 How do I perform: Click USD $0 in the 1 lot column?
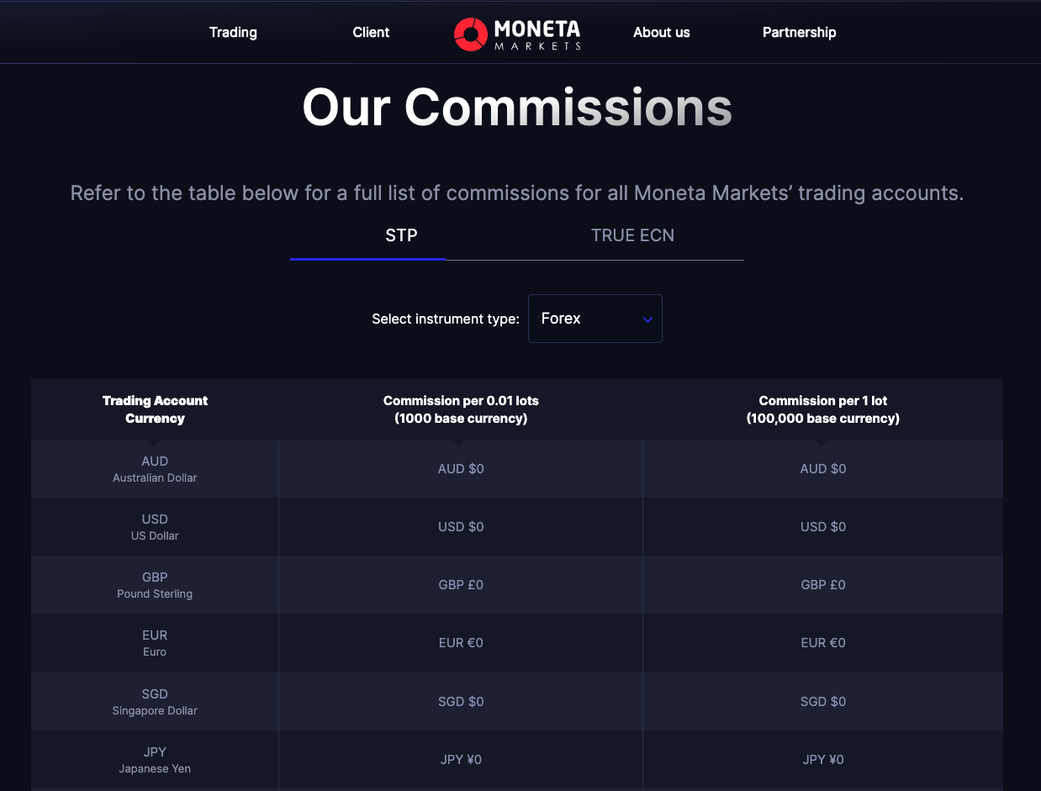(x=823, y=527)
